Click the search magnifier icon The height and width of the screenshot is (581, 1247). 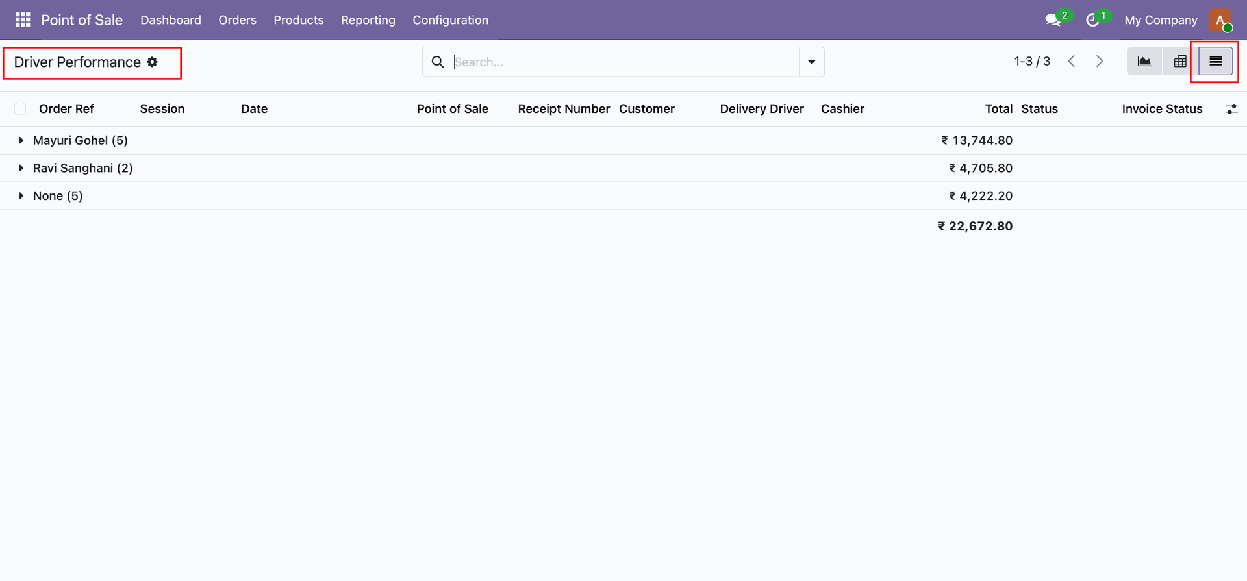pos(438,62)
